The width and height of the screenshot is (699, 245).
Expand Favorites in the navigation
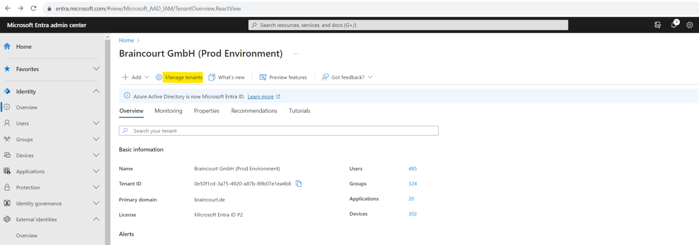[x=96, y=69]
